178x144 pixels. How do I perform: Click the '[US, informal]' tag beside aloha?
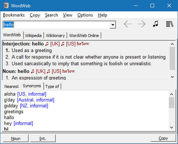[x=32, y=94]
